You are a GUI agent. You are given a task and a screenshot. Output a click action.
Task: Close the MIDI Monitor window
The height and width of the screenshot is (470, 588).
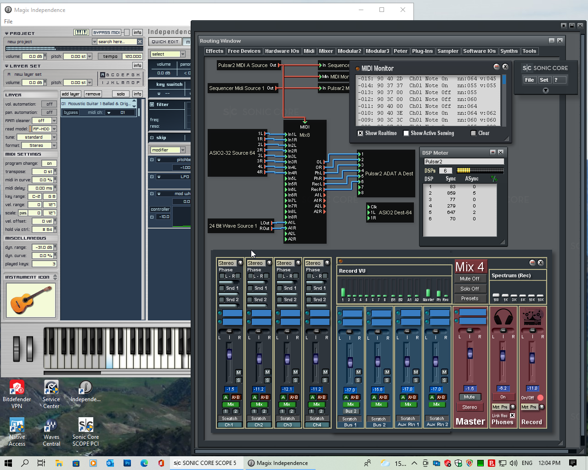pos(505,67)
